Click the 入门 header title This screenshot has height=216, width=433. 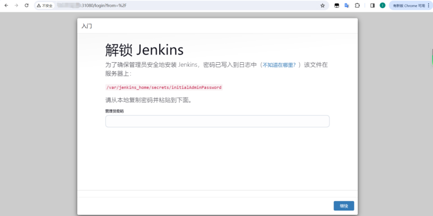tap(87, 26)
